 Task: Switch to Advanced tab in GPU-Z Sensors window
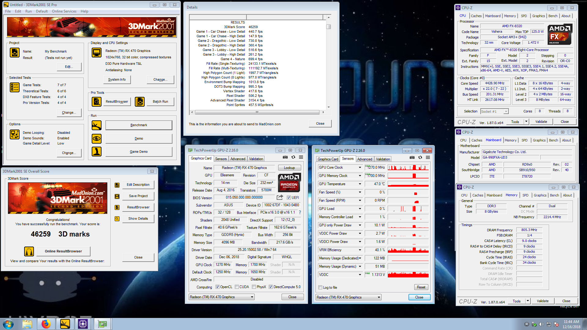pyautogui.click(x=365, y=159)
